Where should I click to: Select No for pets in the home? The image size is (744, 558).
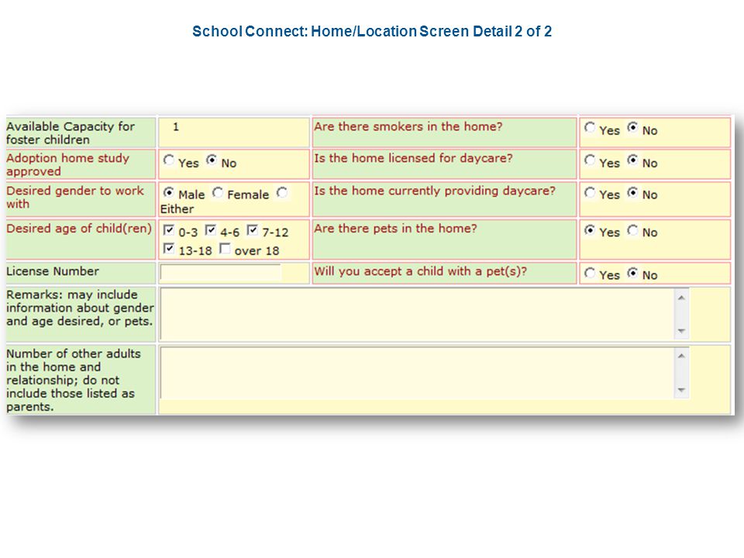[632, 230]
